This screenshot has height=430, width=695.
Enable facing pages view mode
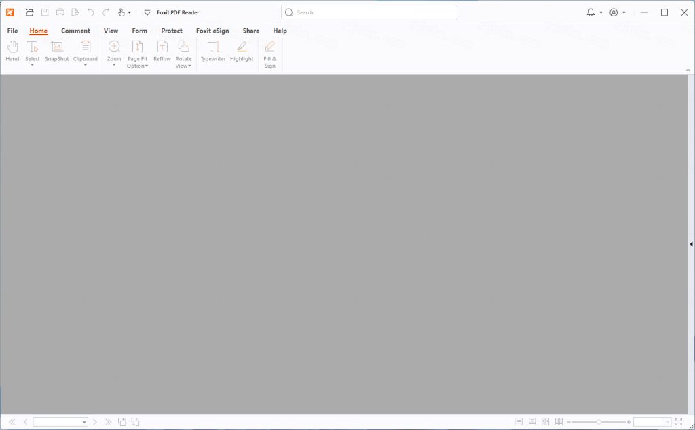545,422
